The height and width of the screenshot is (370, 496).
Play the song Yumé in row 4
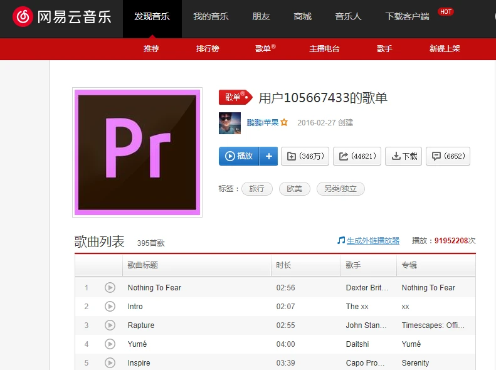tap(110, 344)
